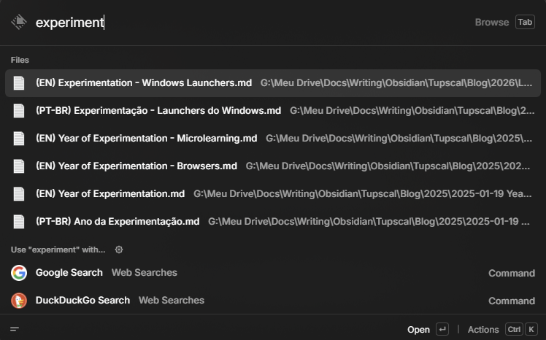
Task: Click the menu lines icon in bottom bar
Action: (15, 329)
